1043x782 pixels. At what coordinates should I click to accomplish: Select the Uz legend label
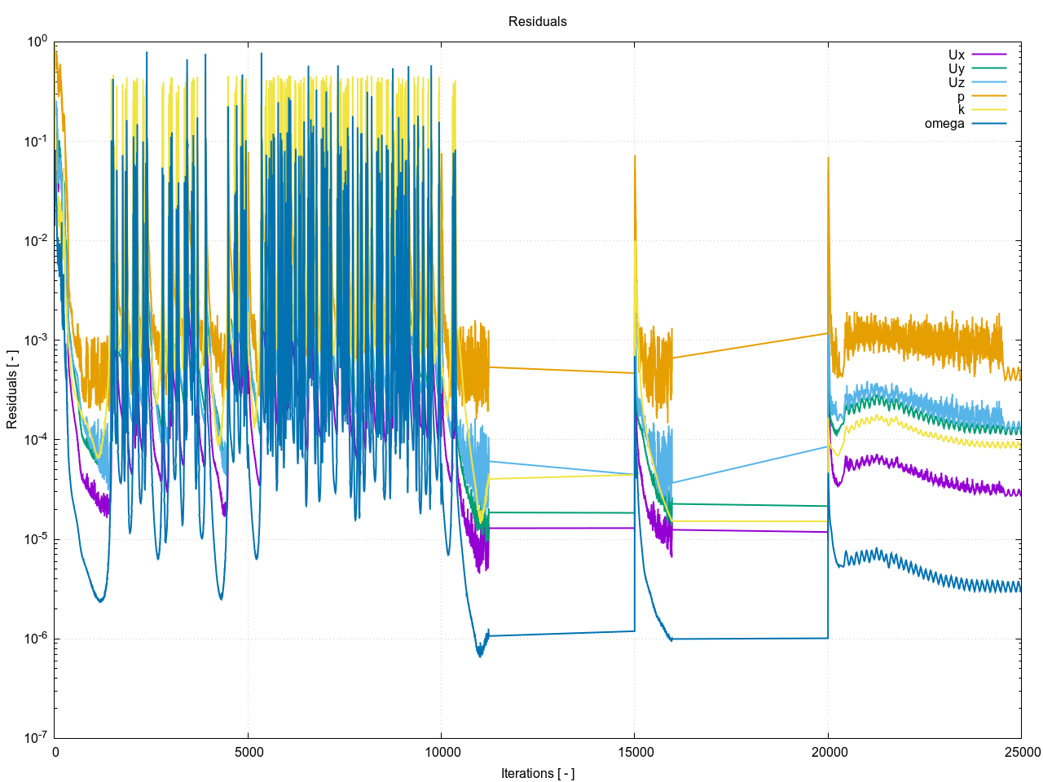(x=956, y=83)
